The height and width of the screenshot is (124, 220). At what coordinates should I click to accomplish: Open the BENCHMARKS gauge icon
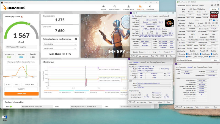pos(114,6)
